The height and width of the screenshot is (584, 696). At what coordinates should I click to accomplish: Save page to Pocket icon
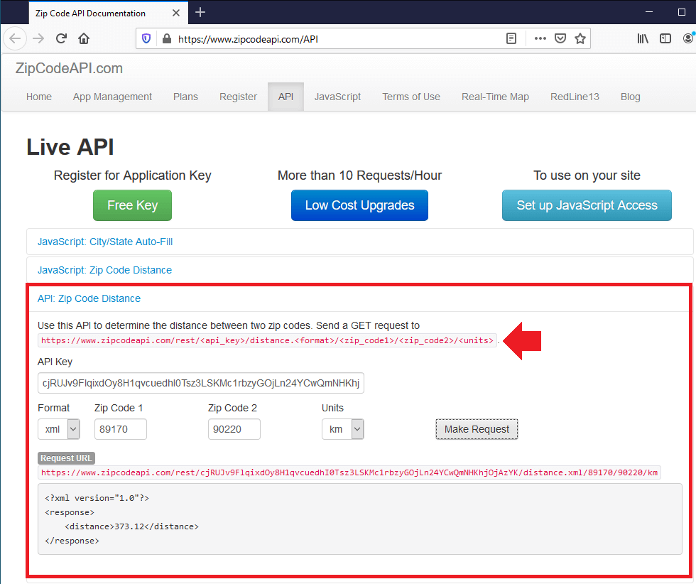[x=560, y=38]
